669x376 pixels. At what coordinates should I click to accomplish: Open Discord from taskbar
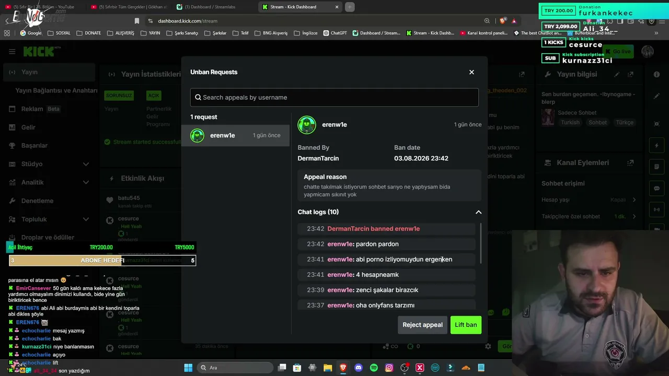(359, 368)
